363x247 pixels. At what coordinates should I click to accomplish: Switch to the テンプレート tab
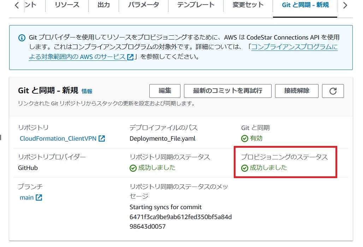[x=196, y=5]
